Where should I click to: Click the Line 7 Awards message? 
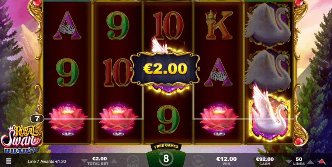coord(47,161)
